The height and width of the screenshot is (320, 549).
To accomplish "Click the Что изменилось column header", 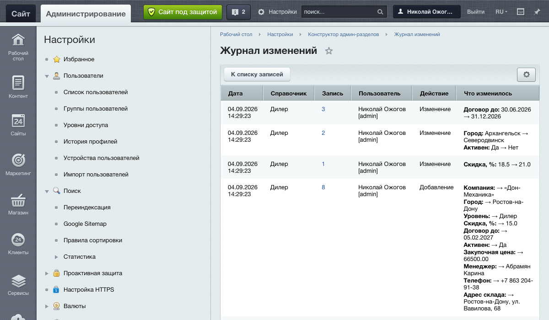I will 498,93.
